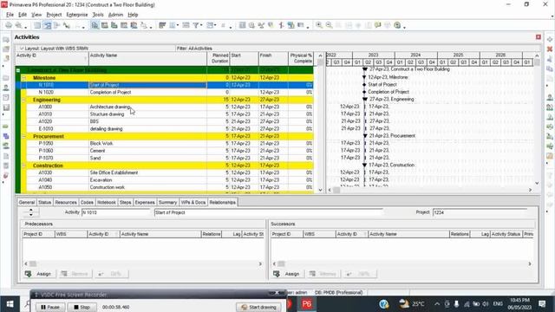Click Assign button under Successors
Image resolution: width=555 pixels, height=312 pixels.
point(287,274)
